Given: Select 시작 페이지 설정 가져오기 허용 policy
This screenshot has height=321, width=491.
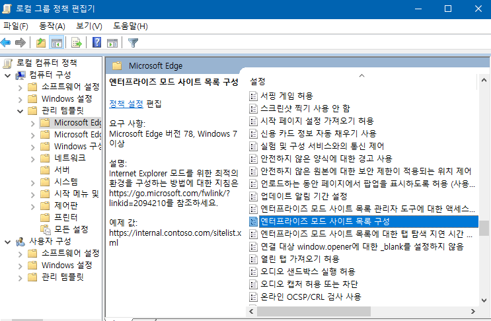Looking at the screenshot, I should (x=317, y=121).
